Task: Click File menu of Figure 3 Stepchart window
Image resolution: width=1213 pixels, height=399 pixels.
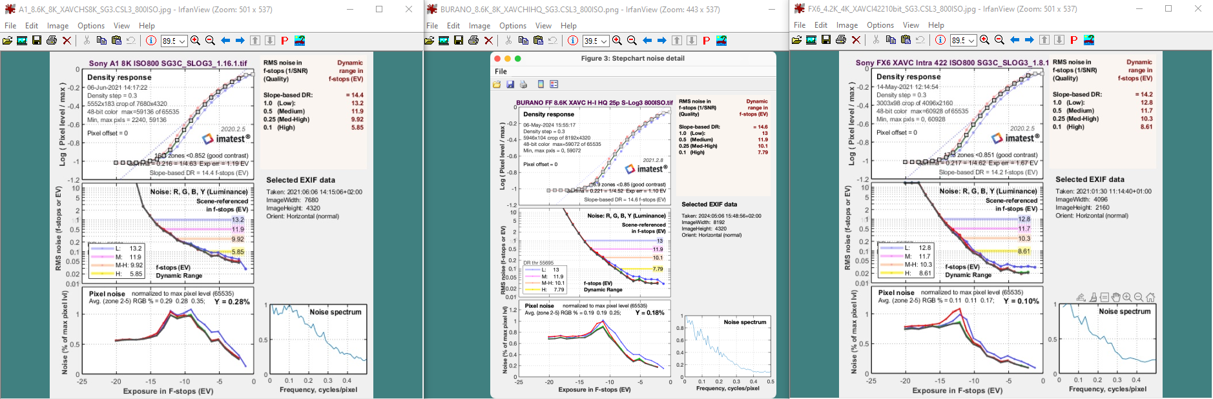Action: [501, 72]
